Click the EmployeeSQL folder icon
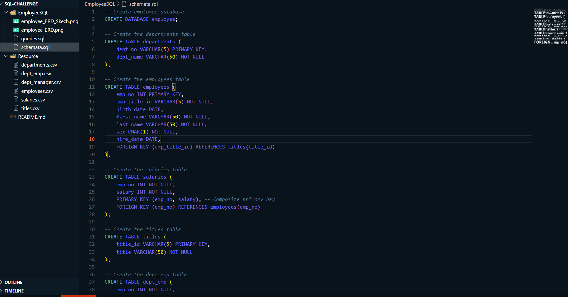The height and width of the screenshot is (297, 568). coord(13,13)
